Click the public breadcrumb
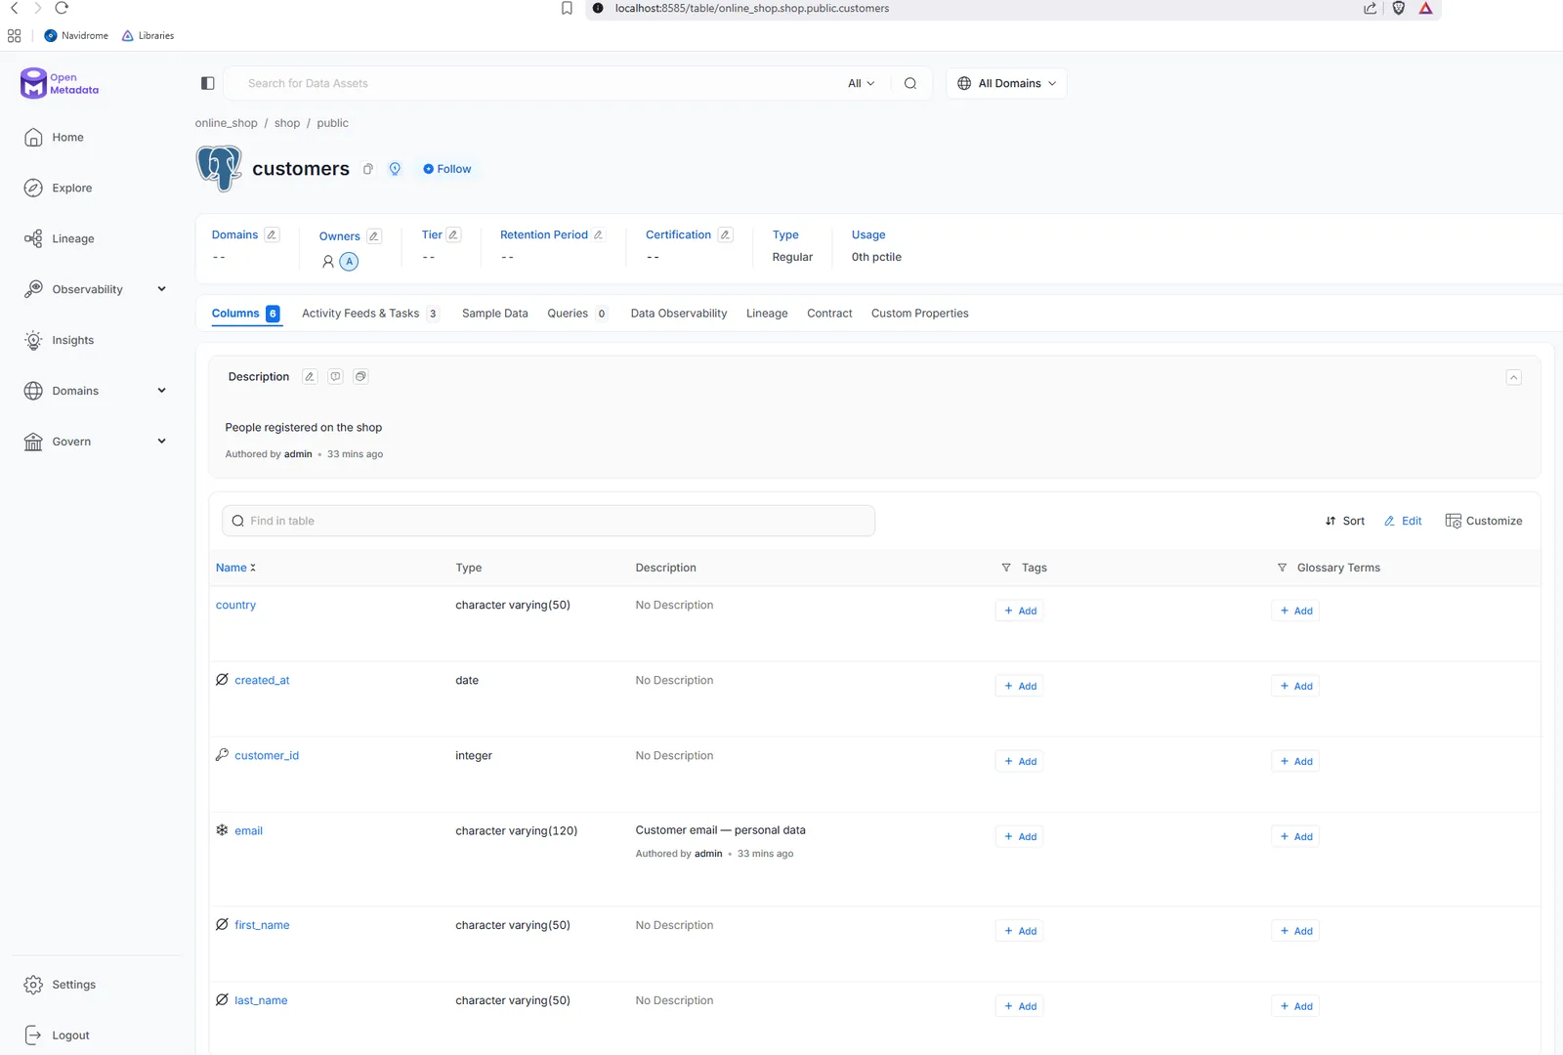 click(x=332, y=123)
